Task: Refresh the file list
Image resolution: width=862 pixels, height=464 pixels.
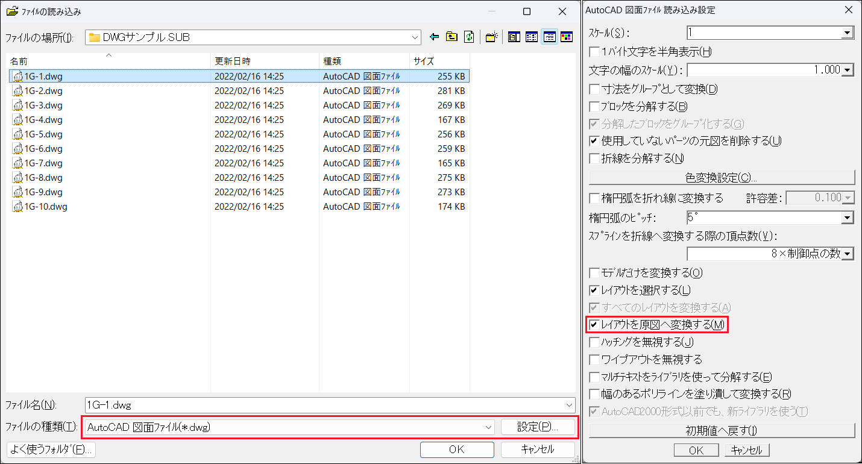Action: tap(469, 37)
